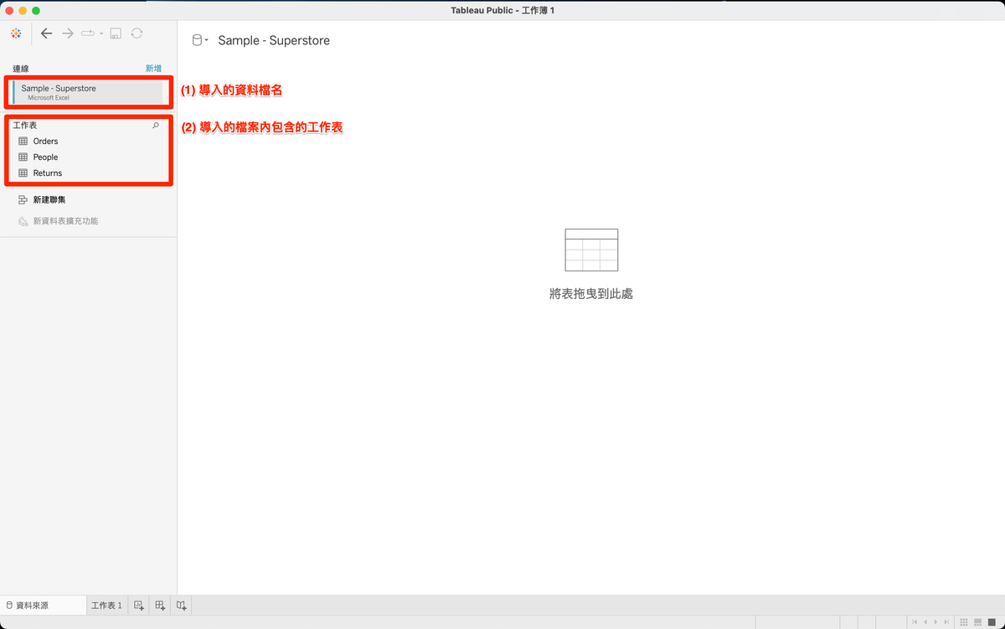Screen dimensions: 1005x629
Task: Click the empty table placeholder on canvas
Action: [x=591, y=250]
